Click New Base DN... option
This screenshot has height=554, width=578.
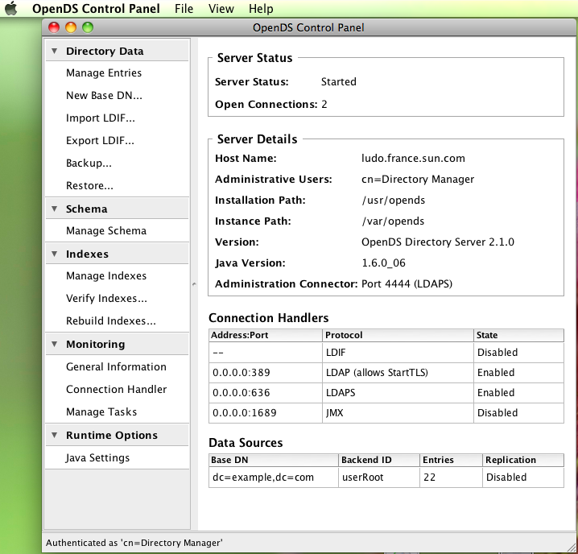pyautogui.click(x=104, y=96)
